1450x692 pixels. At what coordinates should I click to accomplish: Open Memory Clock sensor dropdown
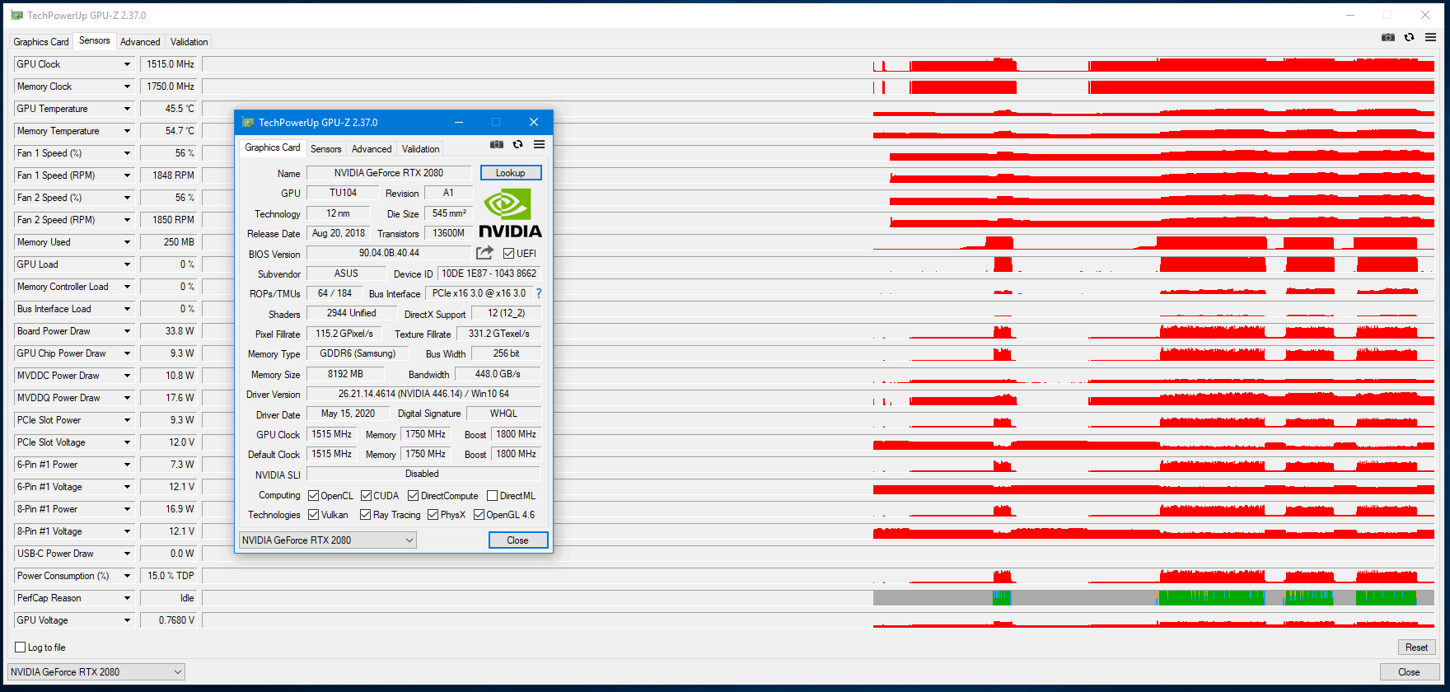point(127,86)
